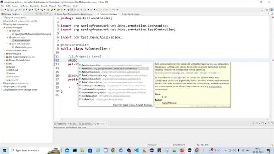This screenshot has height=154, width=274.
Task: Click the clock and date in taskbar
Action: tap(258, 150)
